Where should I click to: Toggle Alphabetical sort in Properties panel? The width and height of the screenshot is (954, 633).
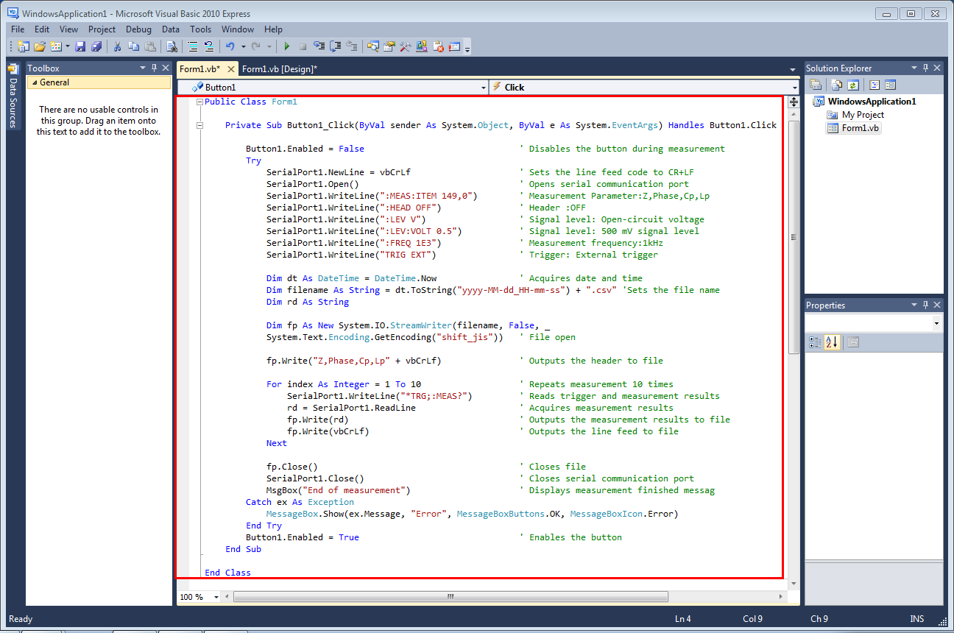831,342
